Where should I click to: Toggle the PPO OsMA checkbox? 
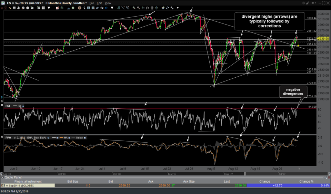tap(85, 138)
